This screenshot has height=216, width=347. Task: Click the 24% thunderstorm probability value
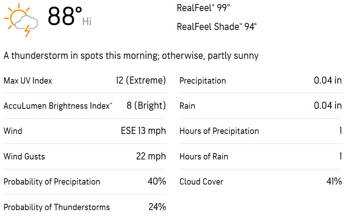(157, 207)
